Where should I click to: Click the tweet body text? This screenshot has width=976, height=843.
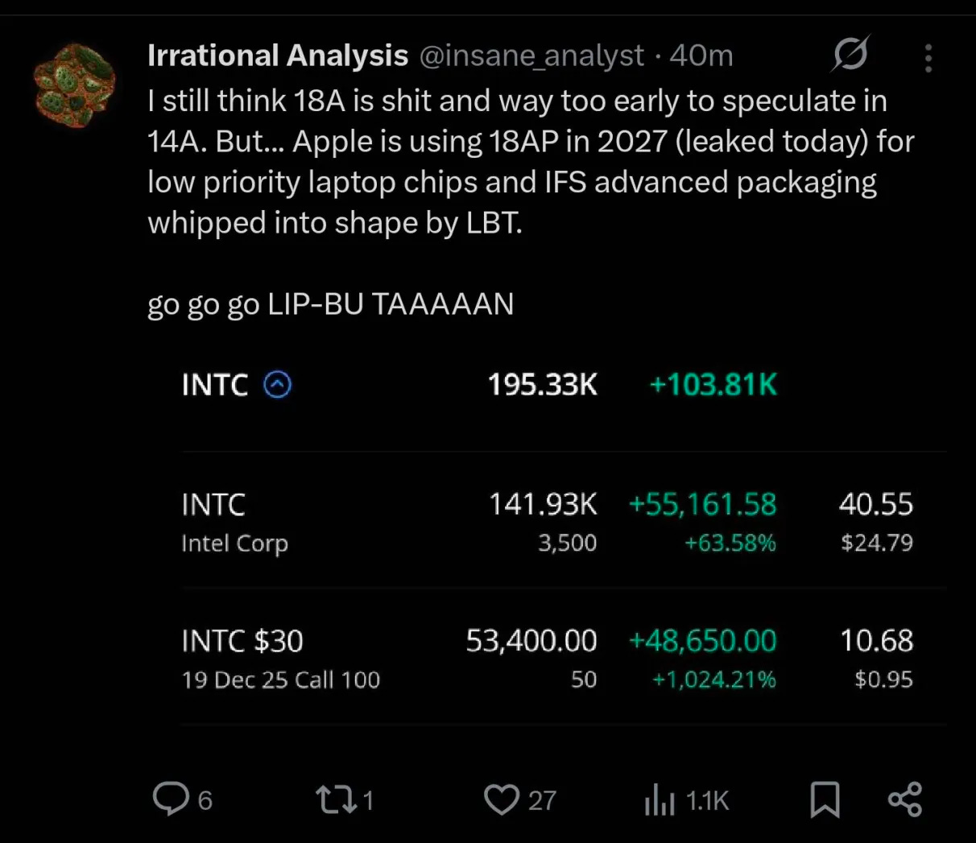click(x=515, y=161)
